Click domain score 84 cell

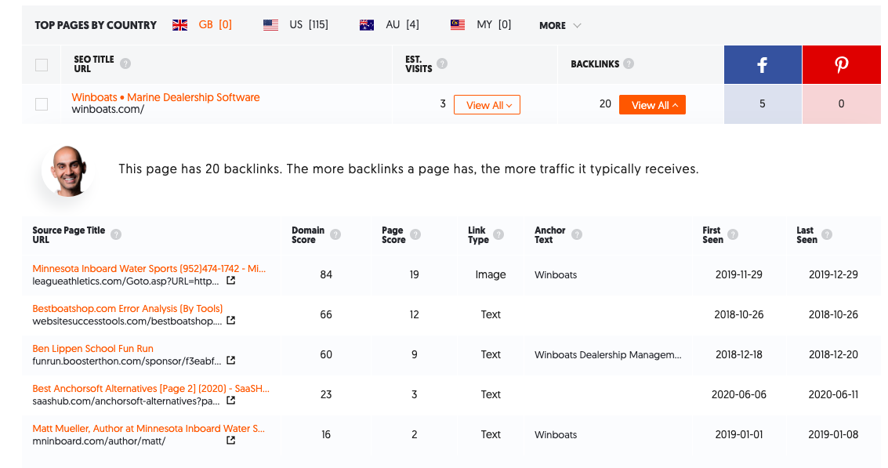point(326,275)
